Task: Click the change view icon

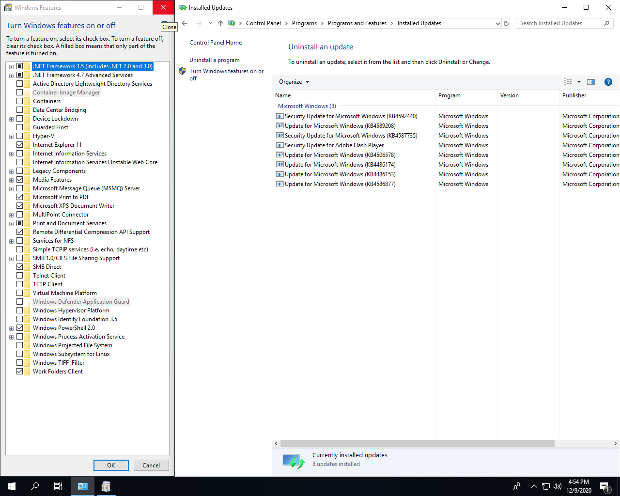Action: (x=568, y=82)
